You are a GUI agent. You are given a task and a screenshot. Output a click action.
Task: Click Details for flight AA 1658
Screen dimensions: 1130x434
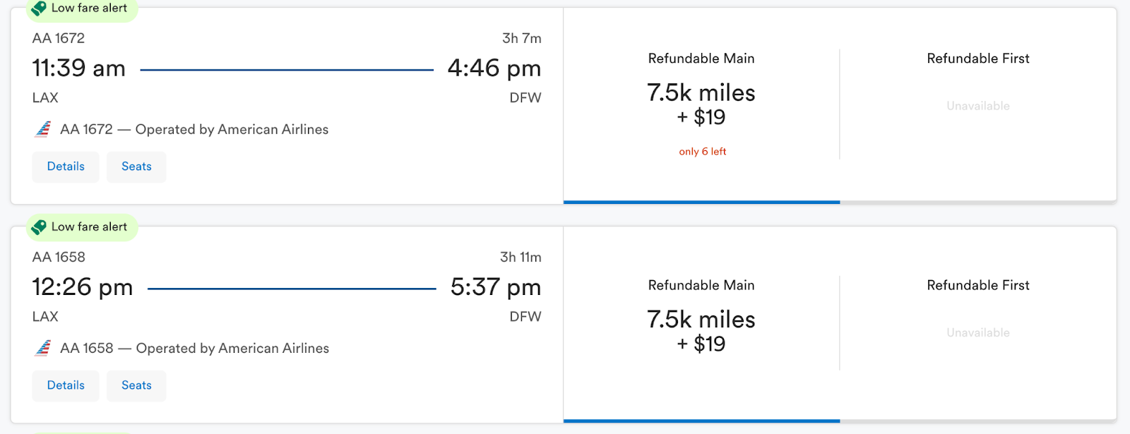point(66,385)
